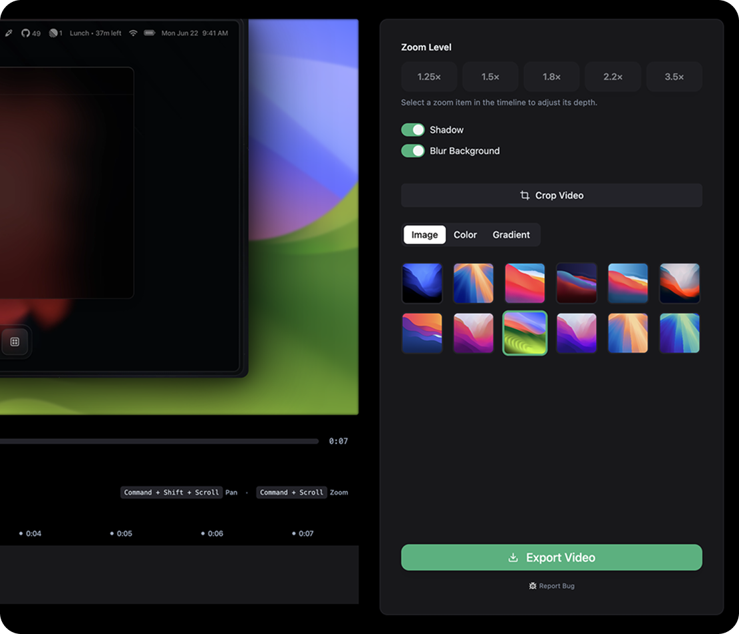The height and width of the screenshot is (634, 739).
Task: Choose the orange-blue waves wallpaper, first in bottom row
Action: coord(422,333)
